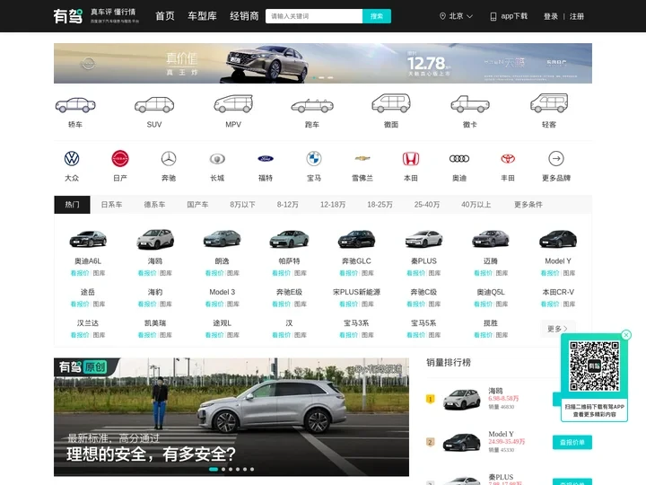Click the 宝马3系 model name

(x=356, y=323)
